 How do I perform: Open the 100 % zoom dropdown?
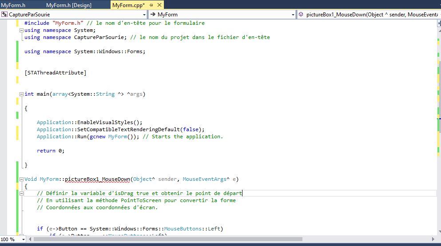click(x=24, y=239)
